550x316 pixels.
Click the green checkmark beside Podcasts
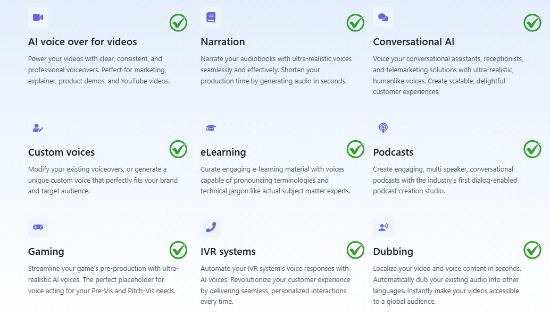532,149
